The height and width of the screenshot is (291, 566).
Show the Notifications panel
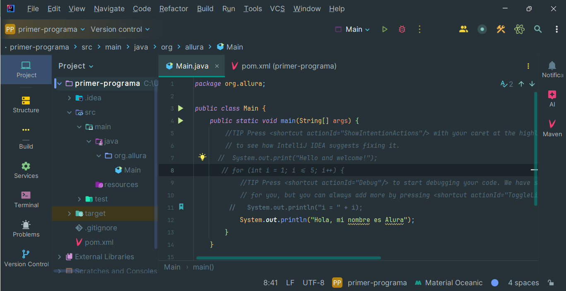coord(552,69)
